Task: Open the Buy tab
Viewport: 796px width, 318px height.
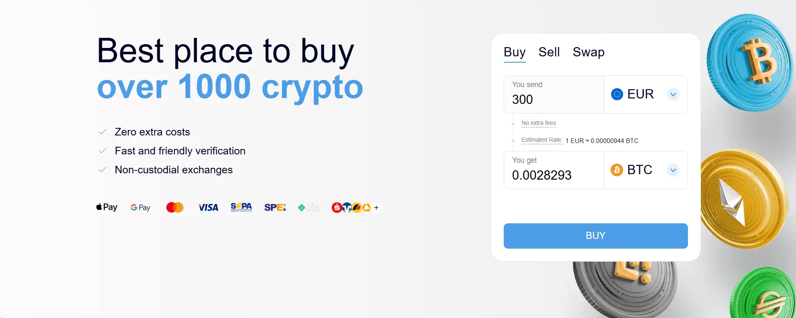Action: point(515,52)
